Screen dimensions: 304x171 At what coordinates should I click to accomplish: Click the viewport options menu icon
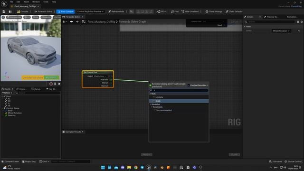[x=3, y=18]
